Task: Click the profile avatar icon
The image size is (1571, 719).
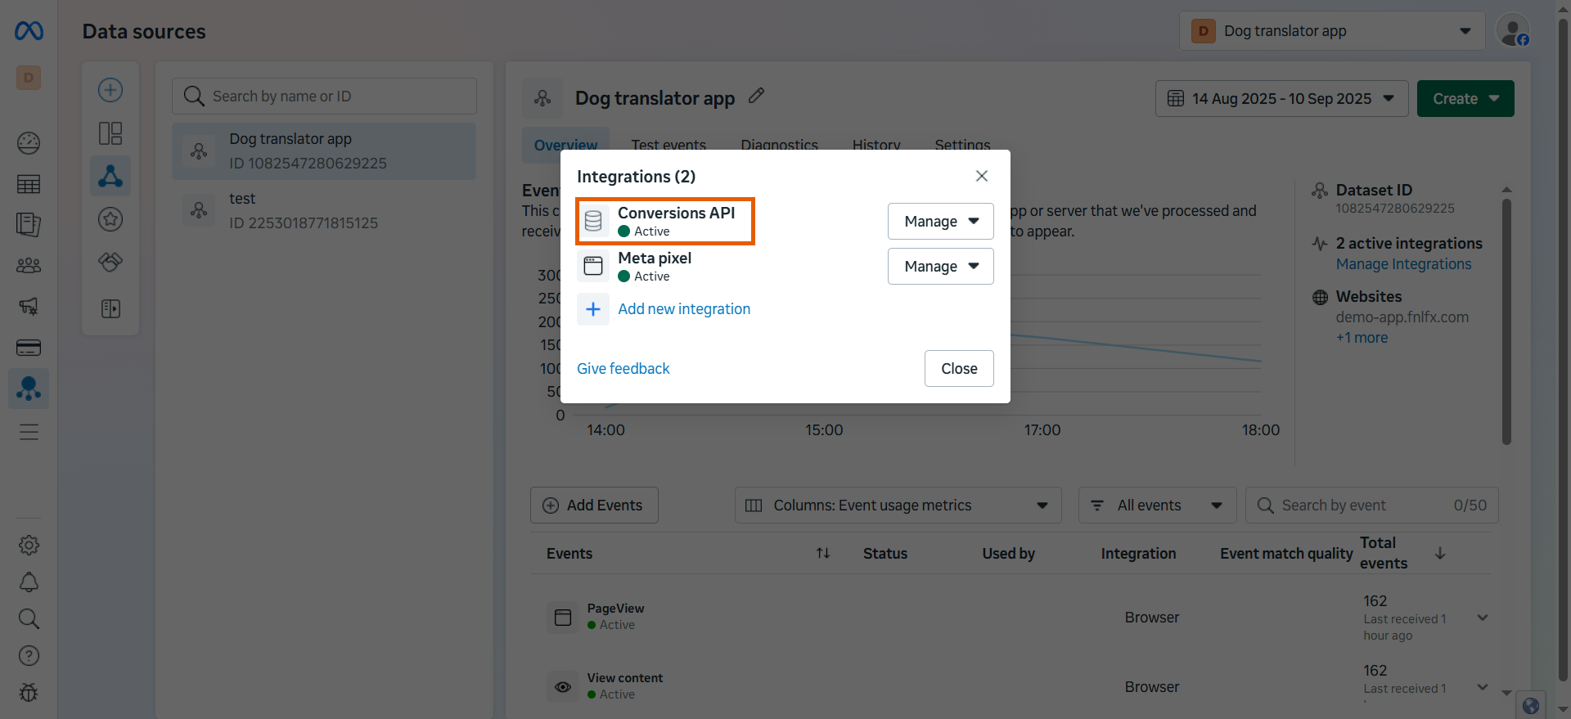Action: (1513, 30)
